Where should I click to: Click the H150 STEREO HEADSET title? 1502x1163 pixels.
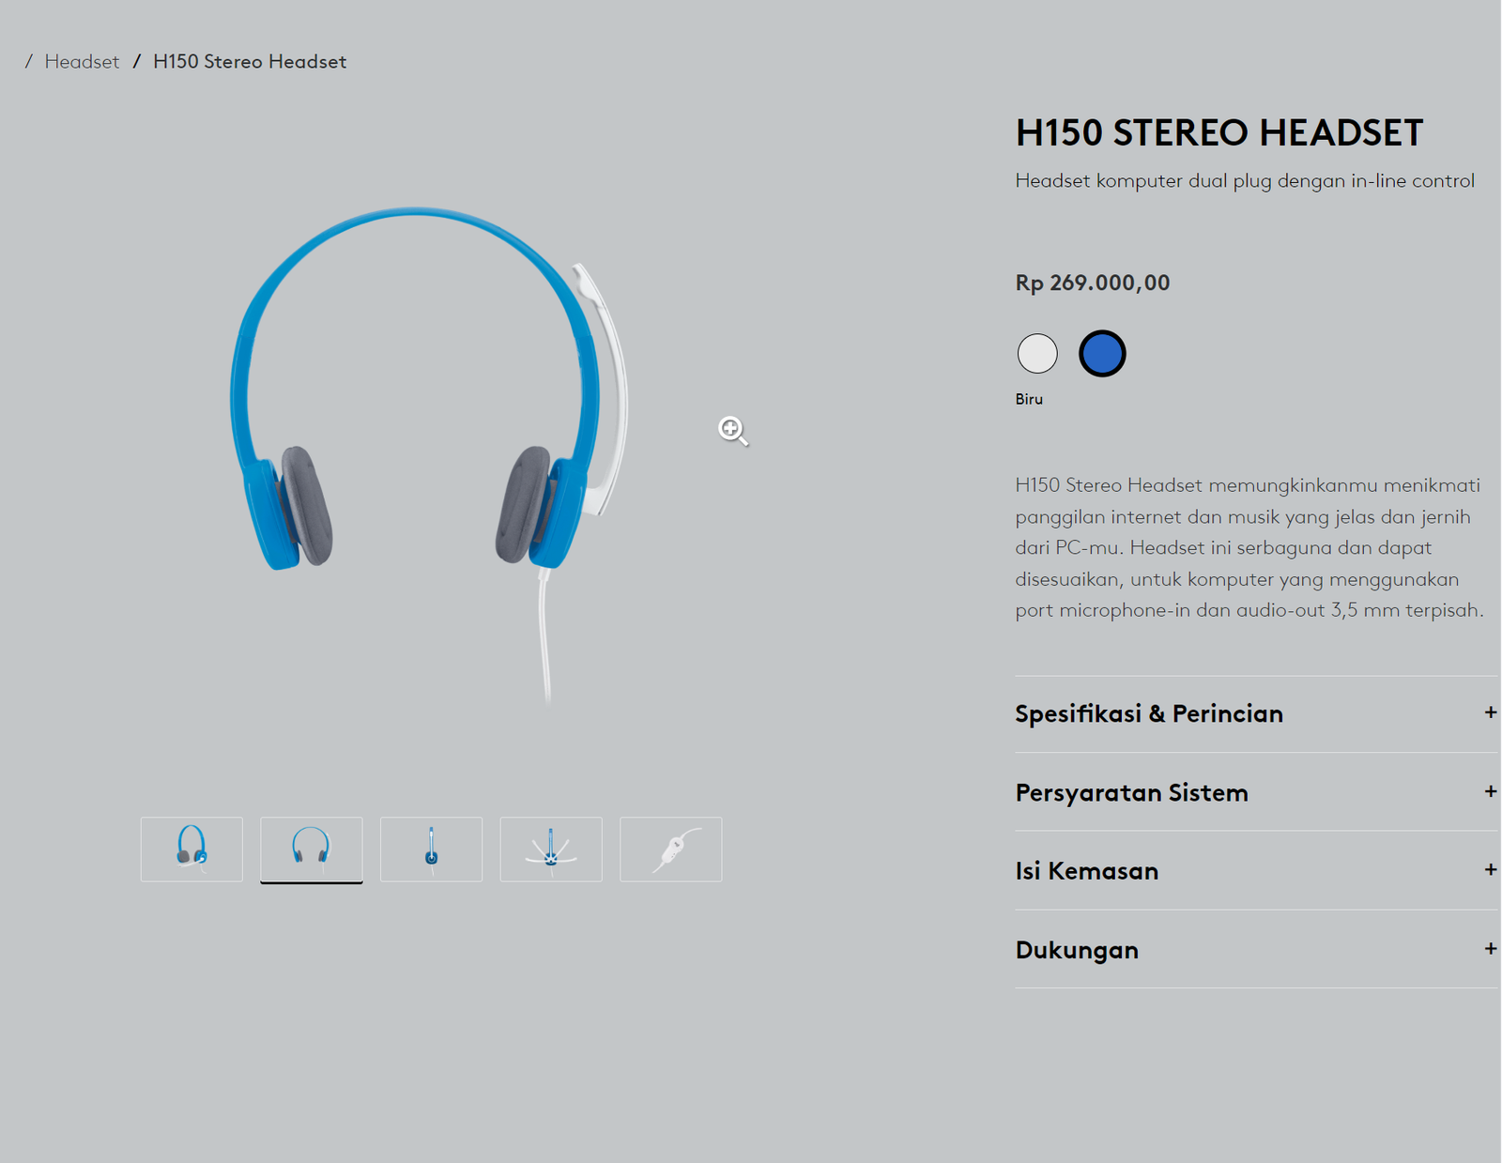[x=1219, y=132]
